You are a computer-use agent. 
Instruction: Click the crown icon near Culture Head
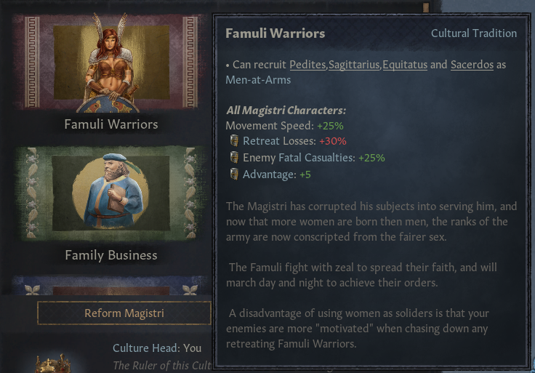pyautogui.click(x=53, y=364)
